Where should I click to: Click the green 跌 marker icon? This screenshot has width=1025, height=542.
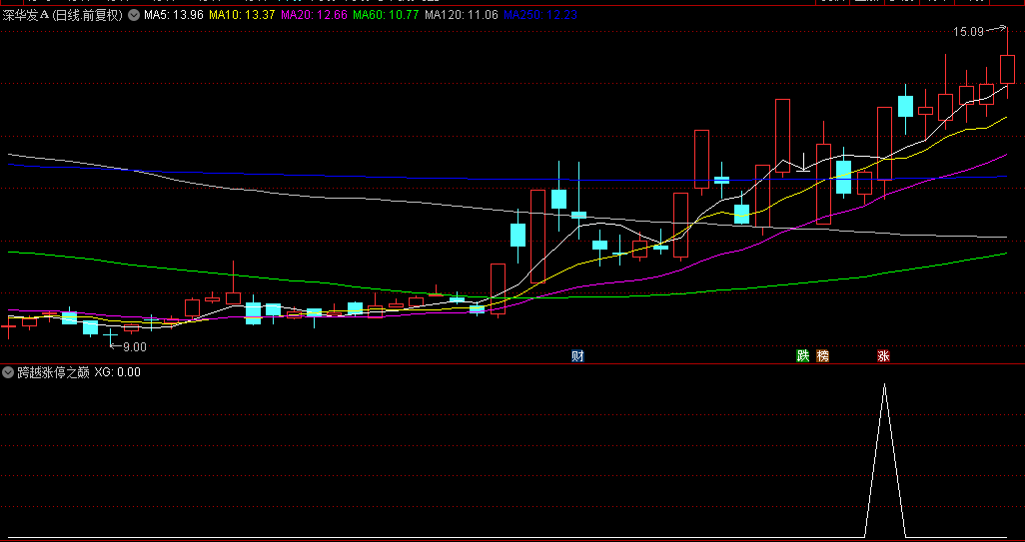point(803,356)
